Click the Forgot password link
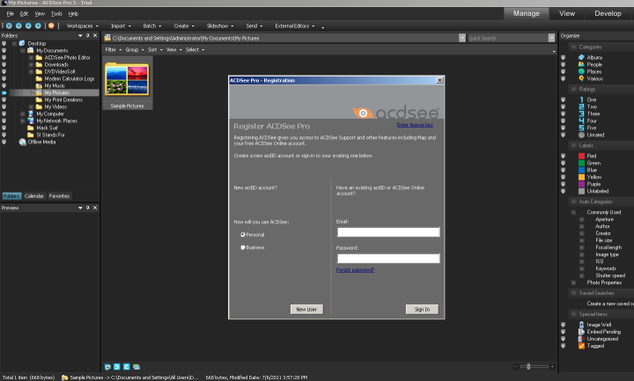The height and width of the screenshot is (381, 634). click(355, 270)
